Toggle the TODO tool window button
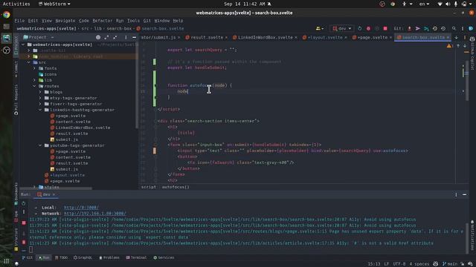Viewport: 476px width, 267px height. click(61, 257)
